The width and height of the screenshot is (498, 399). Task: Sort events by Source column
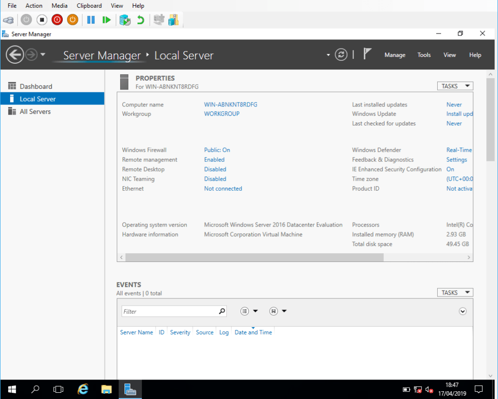205,332
